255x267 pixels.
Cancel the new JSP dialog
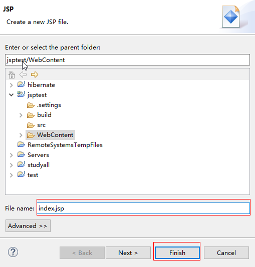tap(226, 252)
